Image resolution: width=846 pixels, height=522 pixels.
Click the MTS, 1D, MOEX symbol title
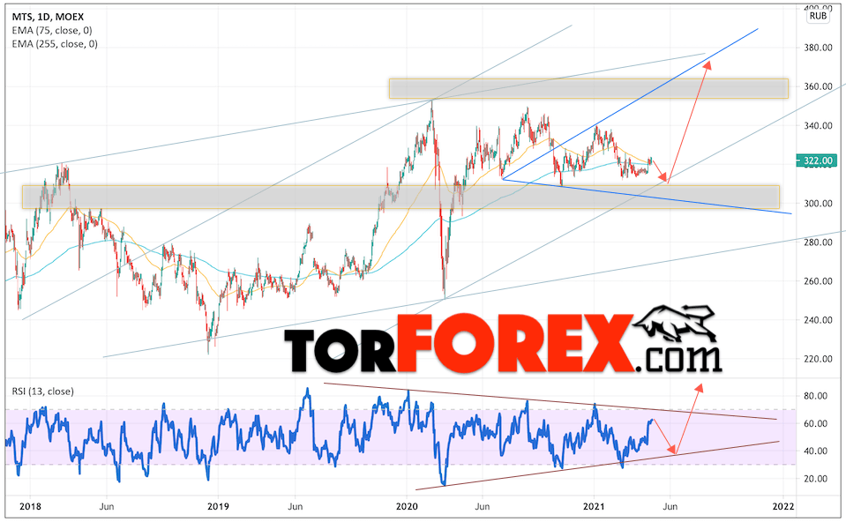tap(48, 18)
